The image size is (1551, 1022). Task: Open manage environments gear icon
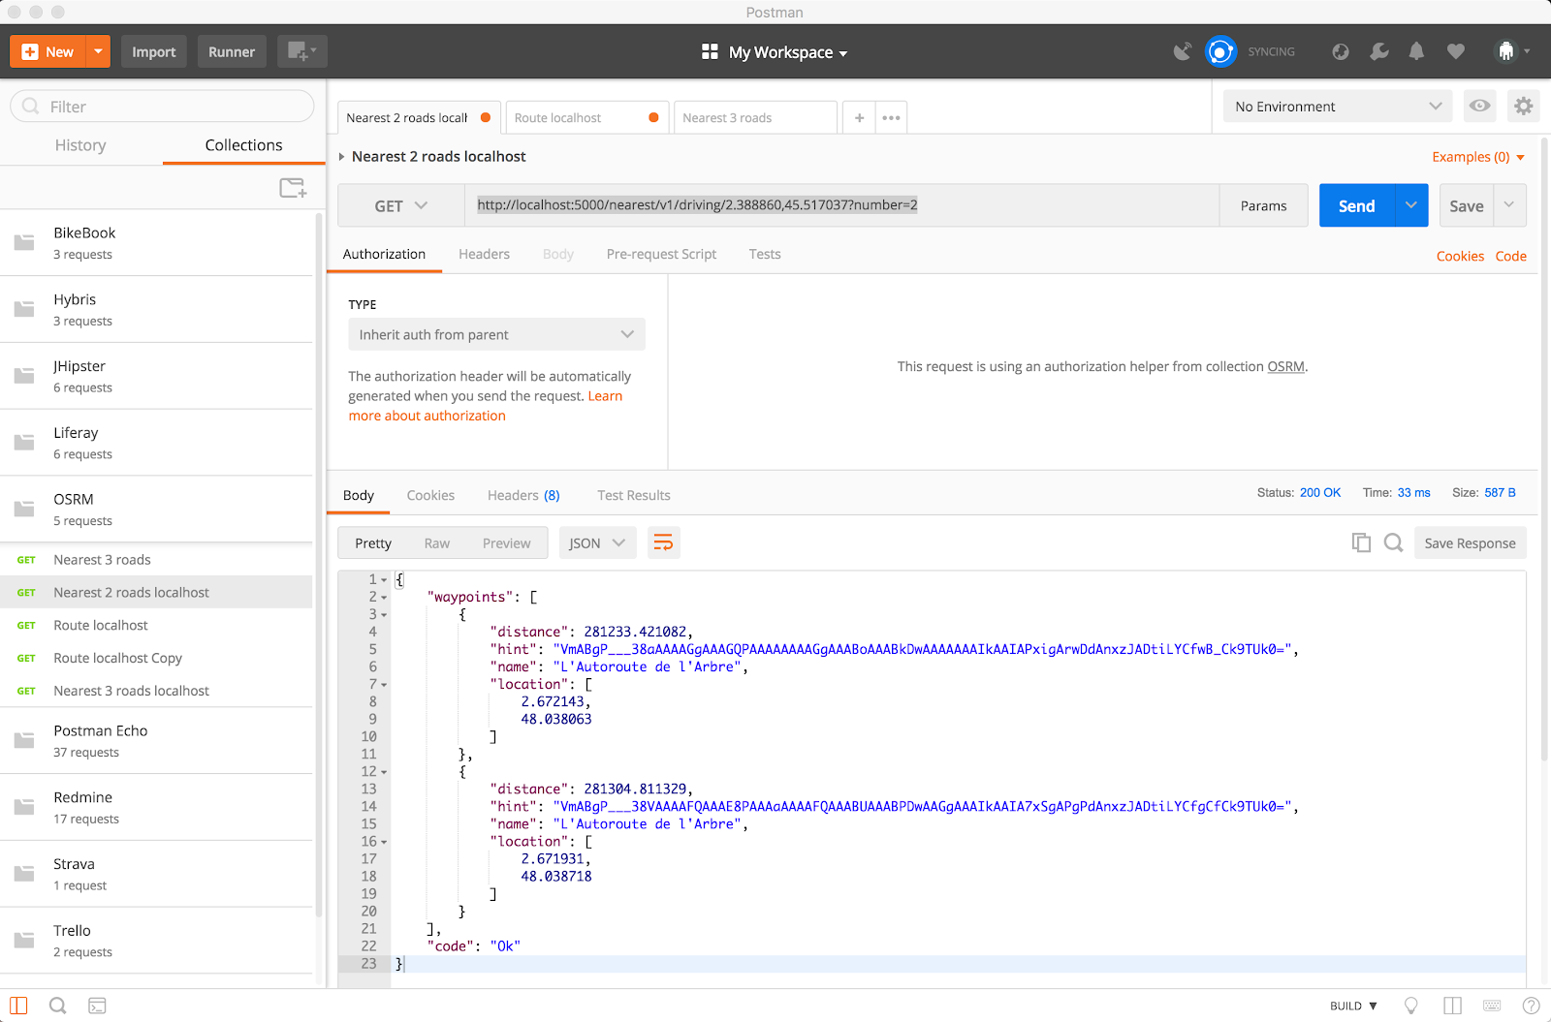pos(1523,107)
